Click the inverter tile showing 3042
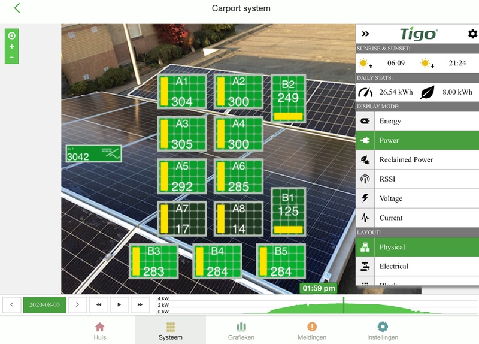This screenshot has height=344, width=479. coord(94,153)
